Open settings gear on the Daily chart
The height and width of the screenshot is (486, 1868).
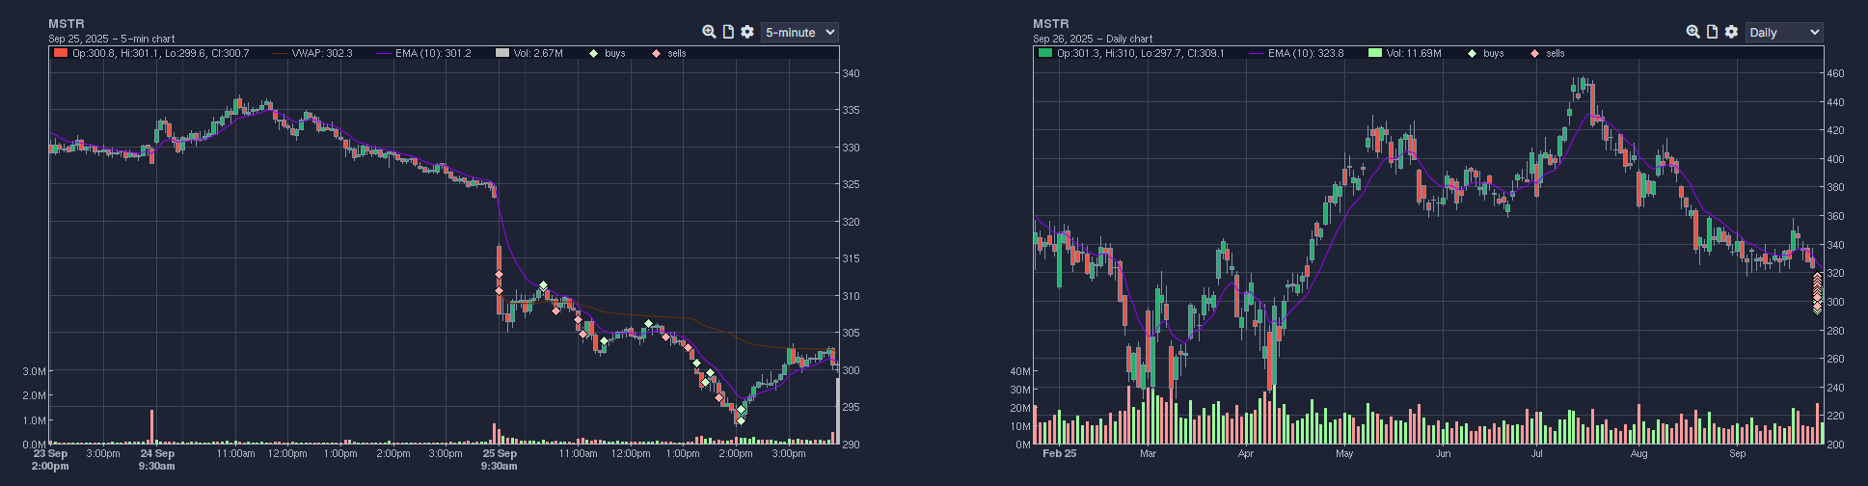pos(1731,32)
